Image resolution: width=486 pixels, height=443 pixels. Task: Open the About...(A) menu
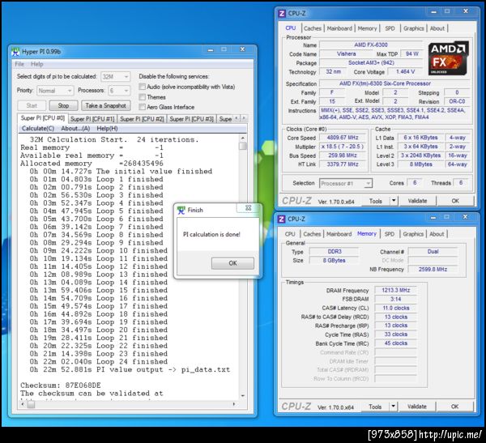click(75, 128)
